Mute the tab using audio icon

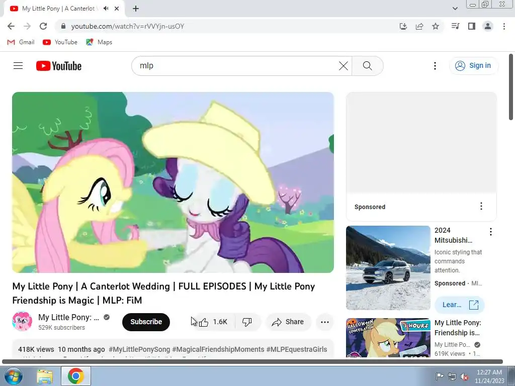coord(106,9)
